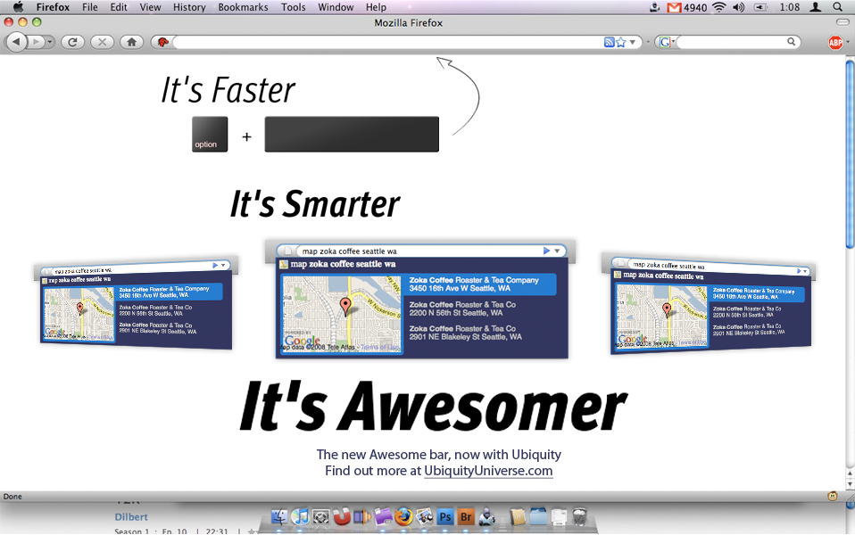Open the Apple menu
This screenshot has width=855, height=535.
coord(18,7)
